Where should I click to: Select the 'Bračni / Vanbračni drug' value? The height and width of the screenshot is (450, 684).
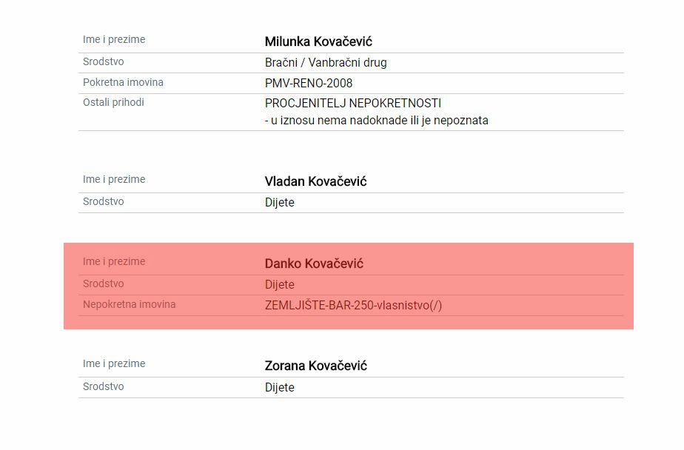point(326,63)
